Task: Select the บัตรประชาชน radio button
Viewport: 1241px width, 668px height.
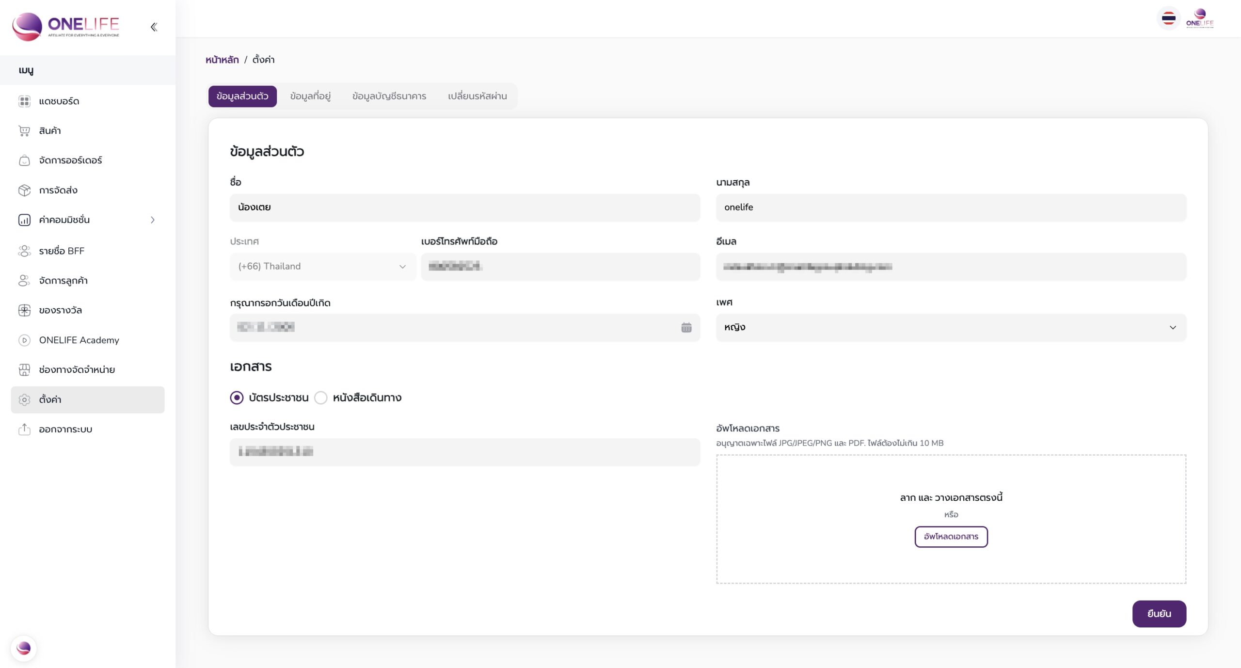Action: [237, 398]
